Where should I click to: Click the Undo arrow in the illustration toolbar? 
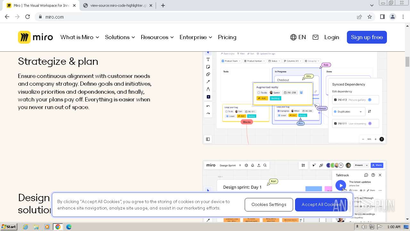(x=208, y=106)
